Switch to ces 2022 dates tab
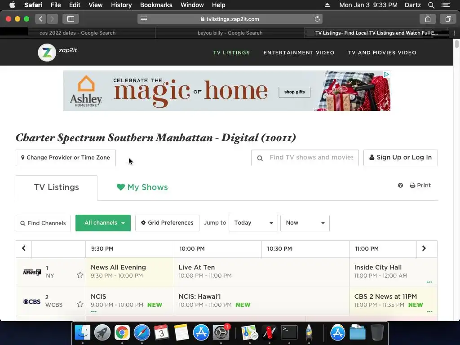 [x=77, y=33]
